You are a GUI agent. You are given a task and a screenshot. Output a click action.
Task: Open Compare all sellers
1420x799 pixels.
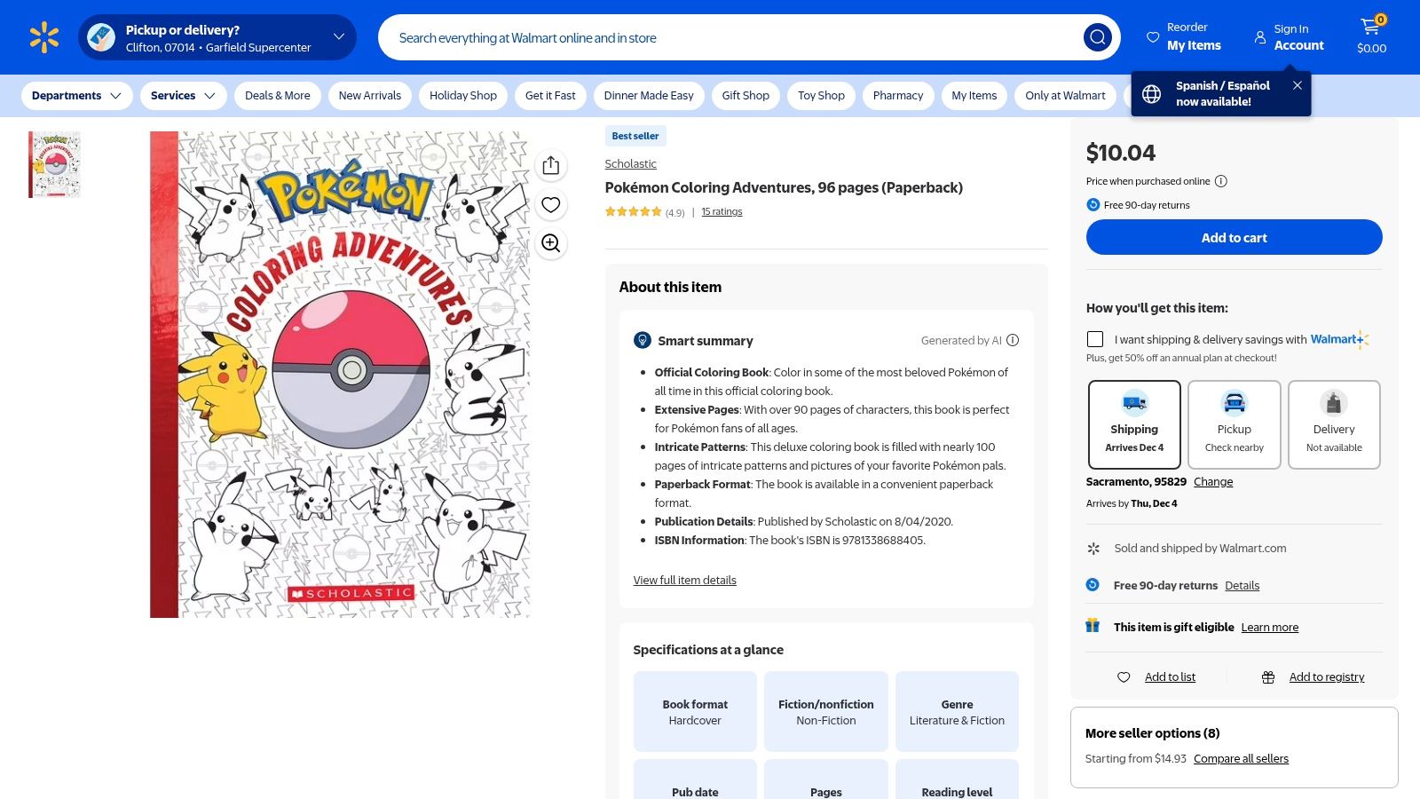[x=1241, y=758]
